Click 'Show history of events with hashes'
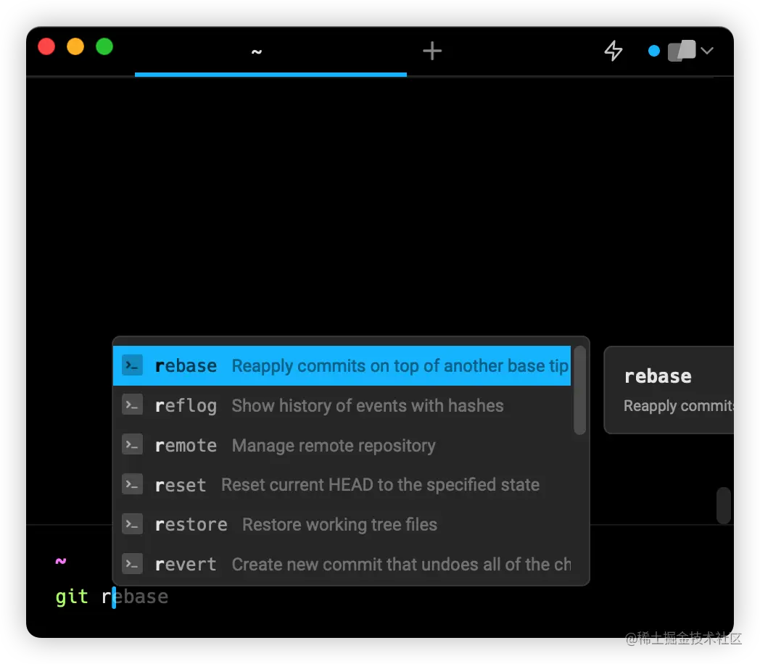The image size is (760, 664). pos(368,406)
